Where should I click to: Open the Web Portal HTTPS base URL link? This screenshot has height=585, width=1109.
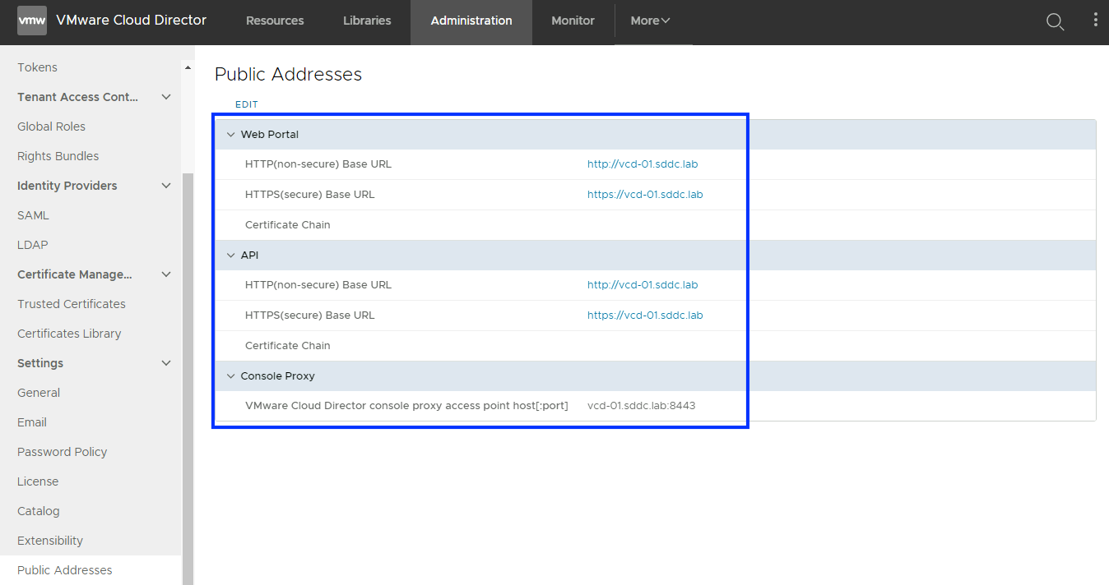[645, 195]
